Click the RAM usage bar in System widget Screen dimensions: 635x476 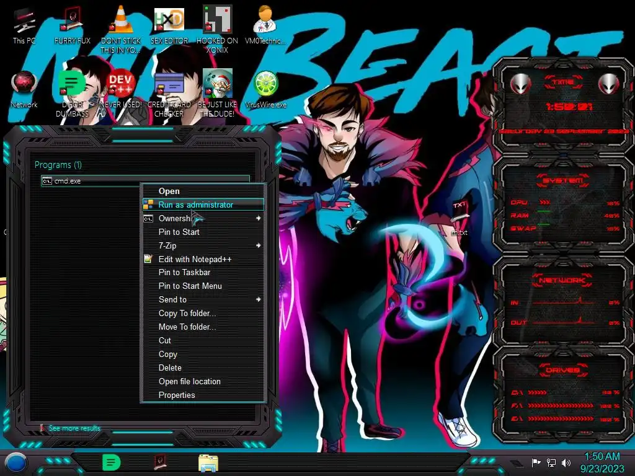544,212
